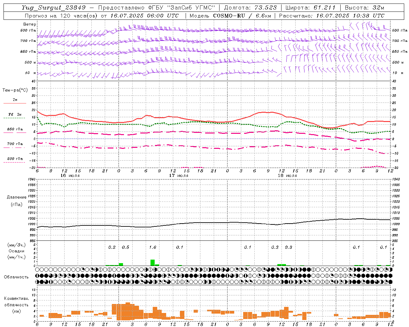Viewport: 409px width, 327px height.
Task: Click the forecast start time '16.07.2025 06:00 UTC'
Action: point(144,16)
